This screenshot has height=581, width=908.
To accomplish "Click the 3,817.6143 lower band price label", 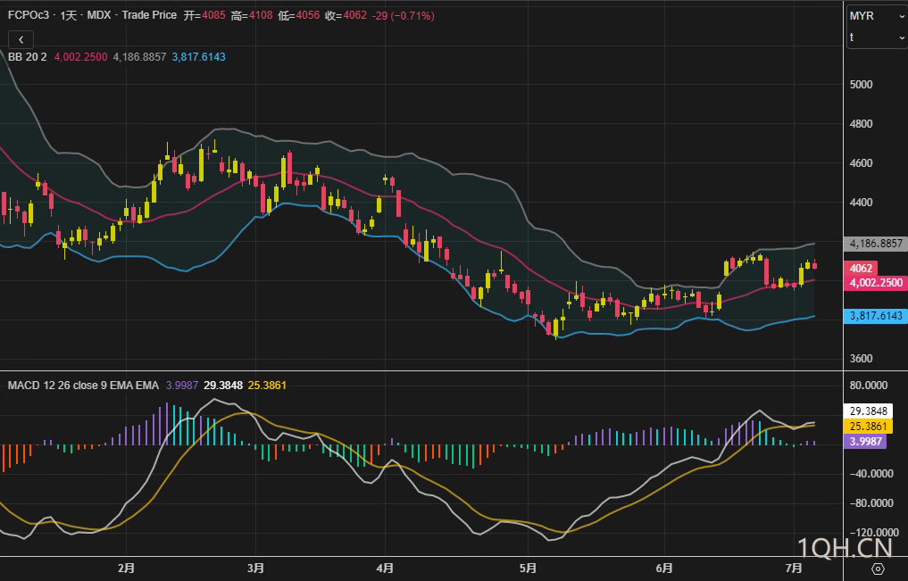I will pyautogui.click(x=875, y=316).
